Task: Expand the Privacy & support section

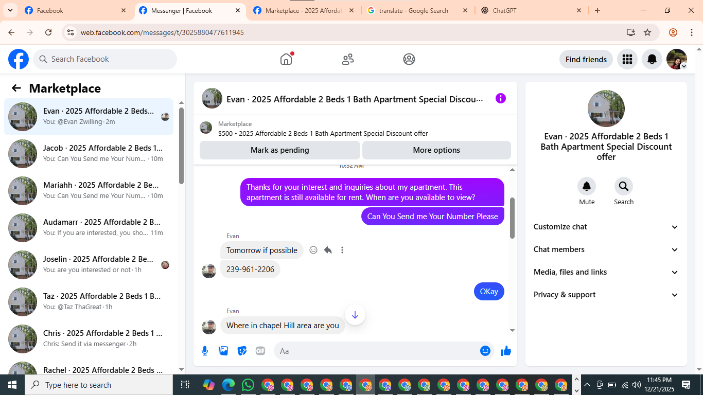Action: coord(606,295)
